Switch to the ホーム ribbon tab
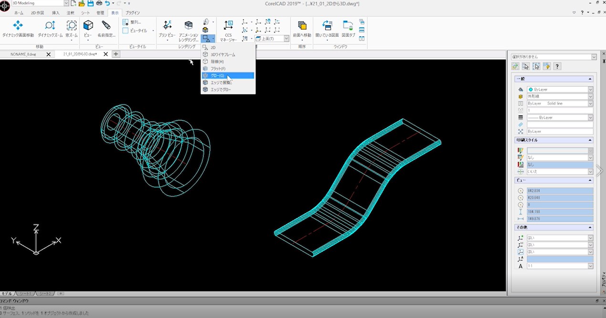 click(x=19, y=13)
